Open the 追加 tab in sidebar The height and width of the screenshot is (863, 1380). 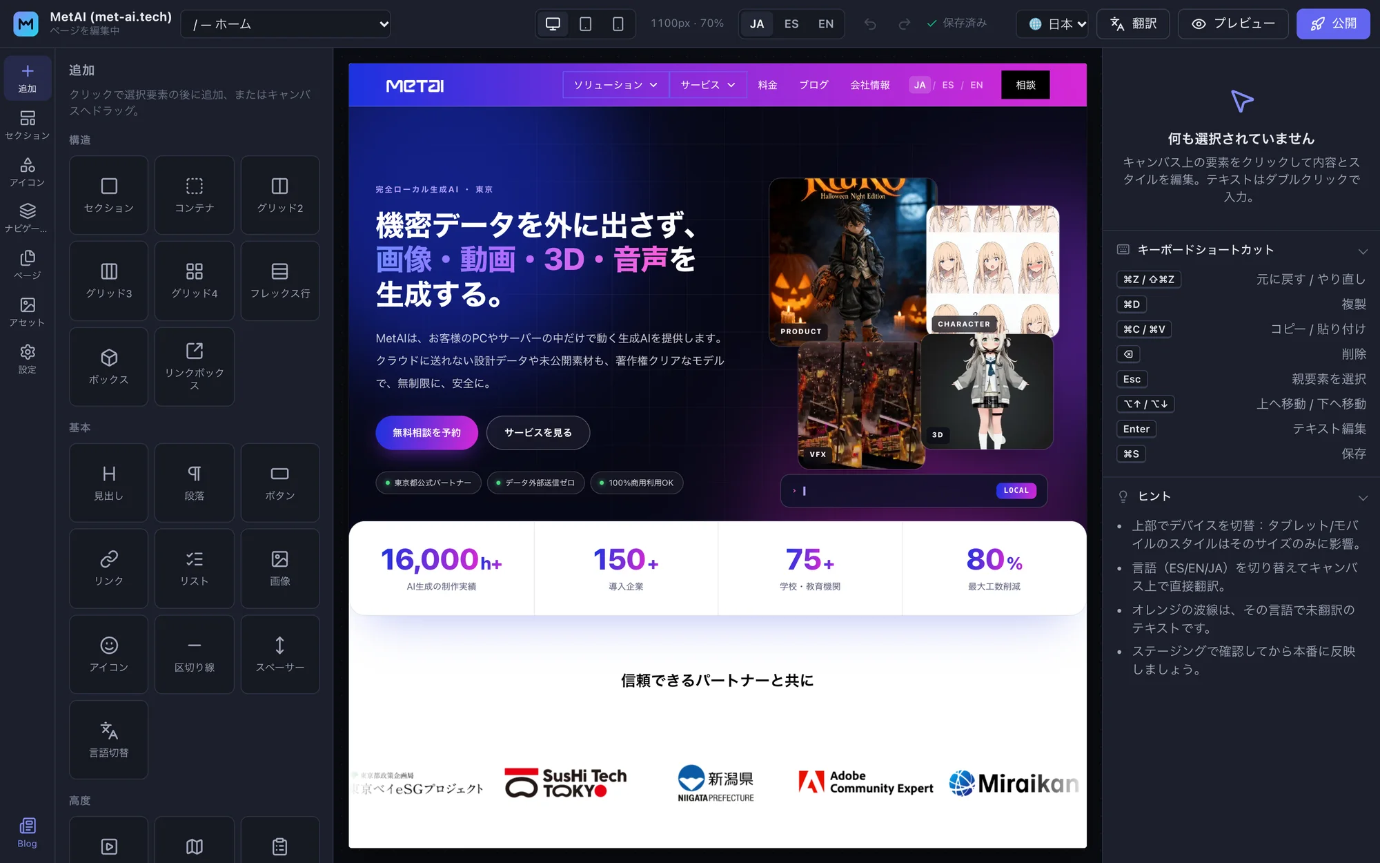pos(28,78)
